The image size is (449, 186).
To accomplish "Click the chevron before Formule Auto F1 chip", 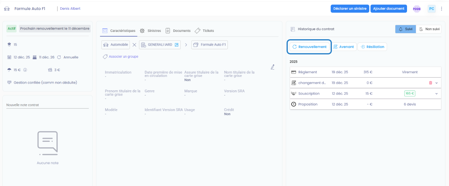I will coord(186,45).
